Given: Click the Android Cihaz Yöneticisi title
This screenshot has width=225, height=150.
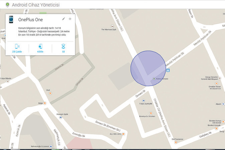Looking at the screenshot, I should click(36, 5).
